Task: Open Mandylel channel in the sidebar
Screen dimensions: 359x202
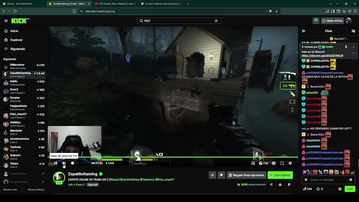Action: coord(24,132)
